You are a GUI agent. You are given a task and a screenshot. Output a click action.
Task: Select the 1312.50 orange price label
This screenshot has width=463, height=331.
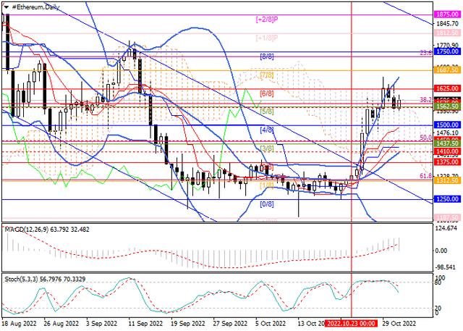pos(447,180)
